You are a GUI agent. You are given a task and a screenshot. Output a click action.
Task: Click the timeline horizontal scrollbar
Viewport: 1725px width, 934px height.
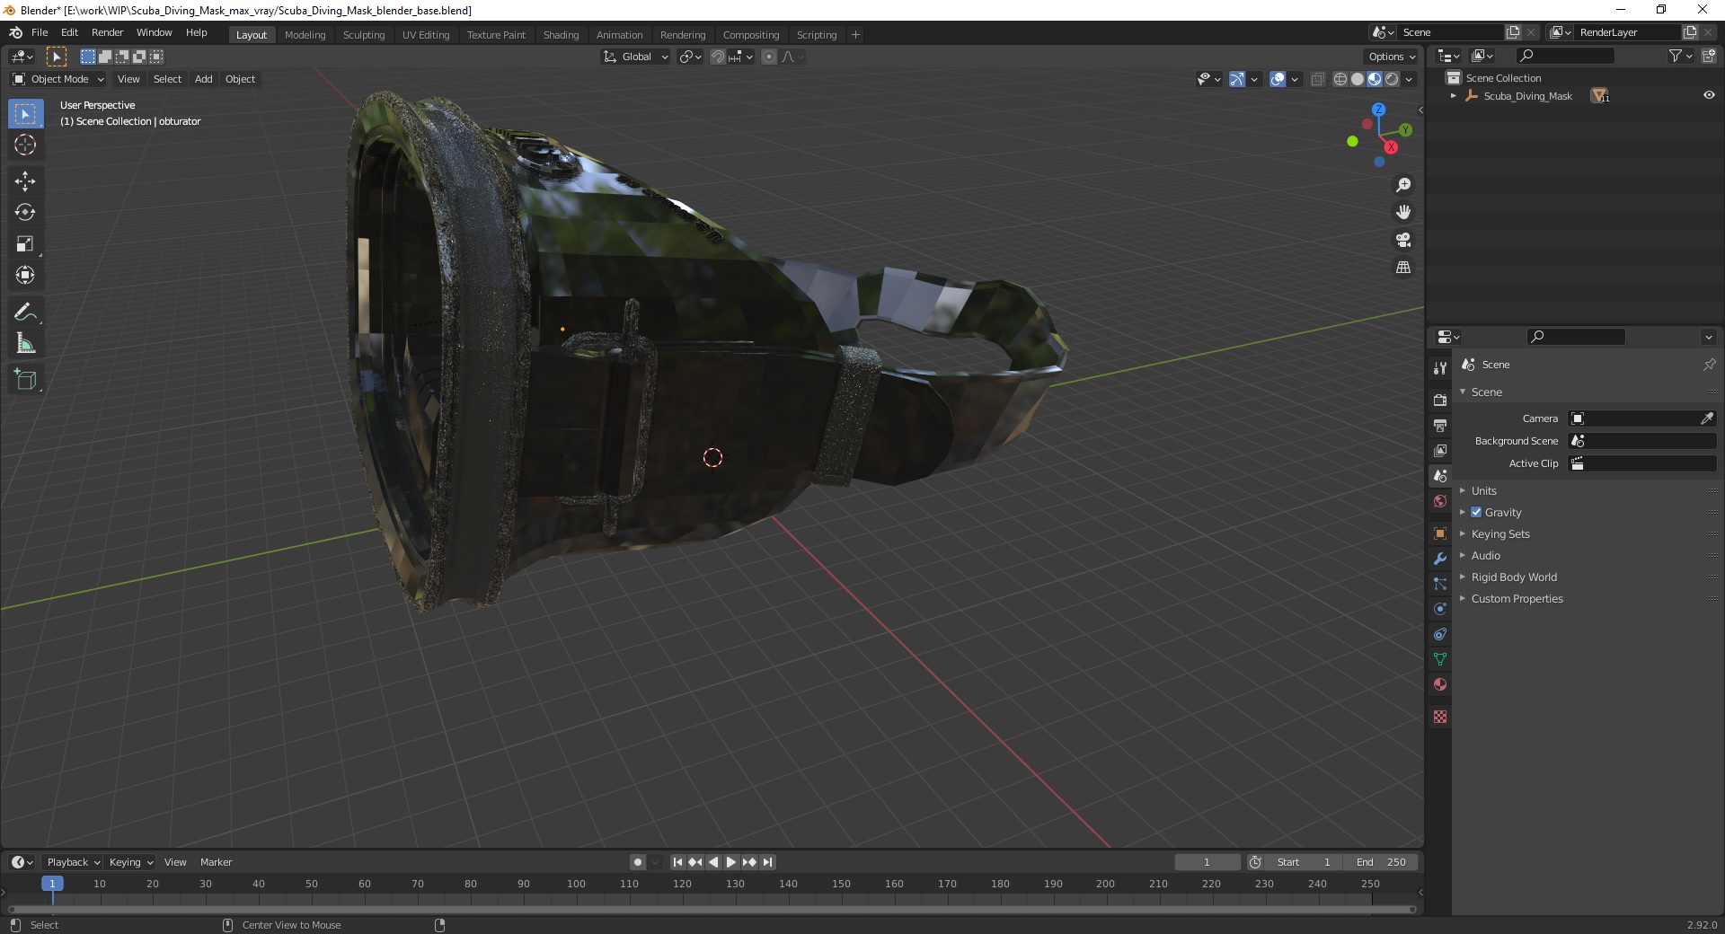tap(712, 909)
